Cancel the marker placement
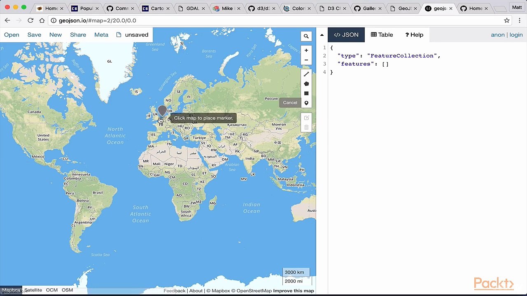Screen dimensions: 527x296 [290, 103]
